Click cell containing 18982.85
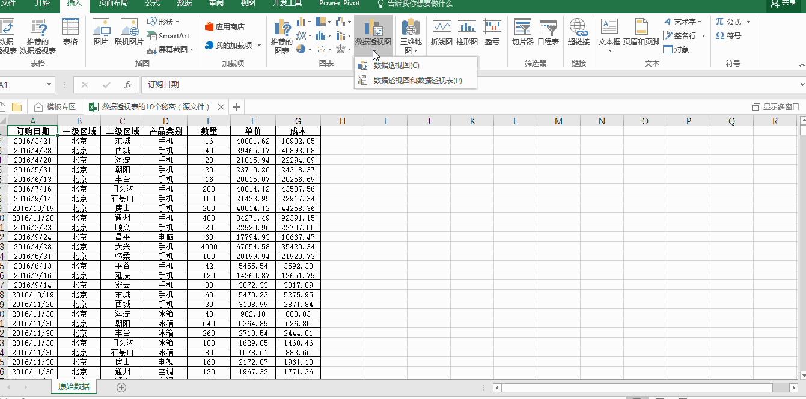This screenshot has width=806, height=399. (298, 141)
